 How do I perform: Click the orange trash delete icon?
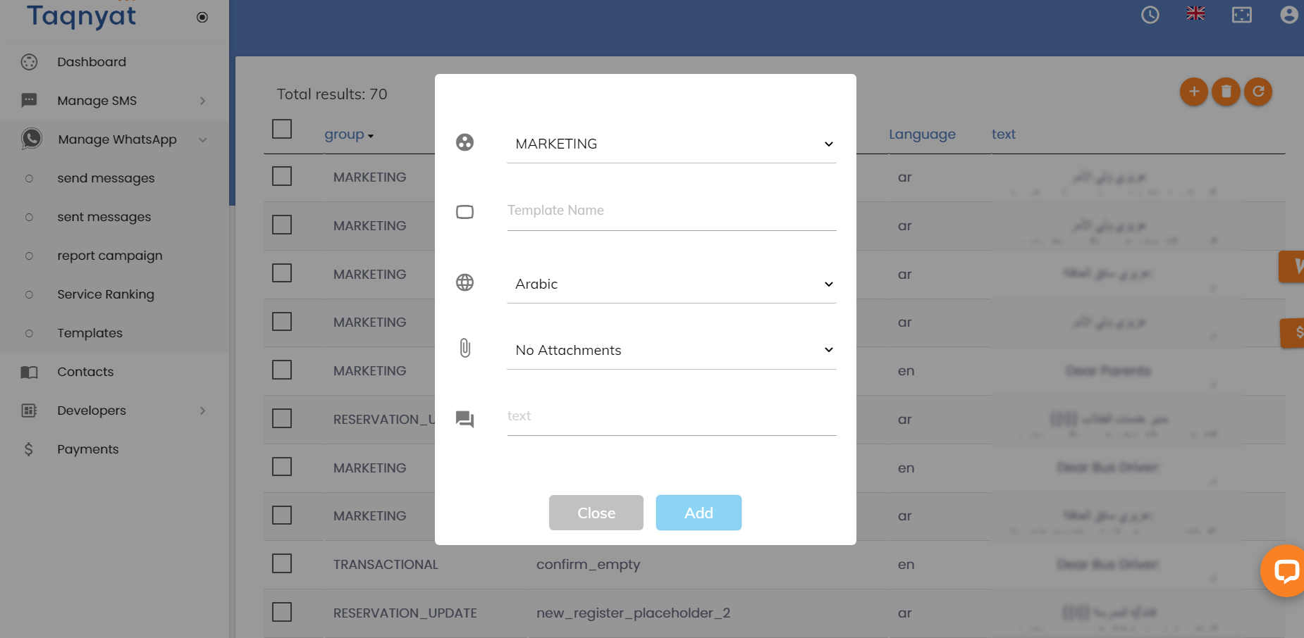point(1226,92)
